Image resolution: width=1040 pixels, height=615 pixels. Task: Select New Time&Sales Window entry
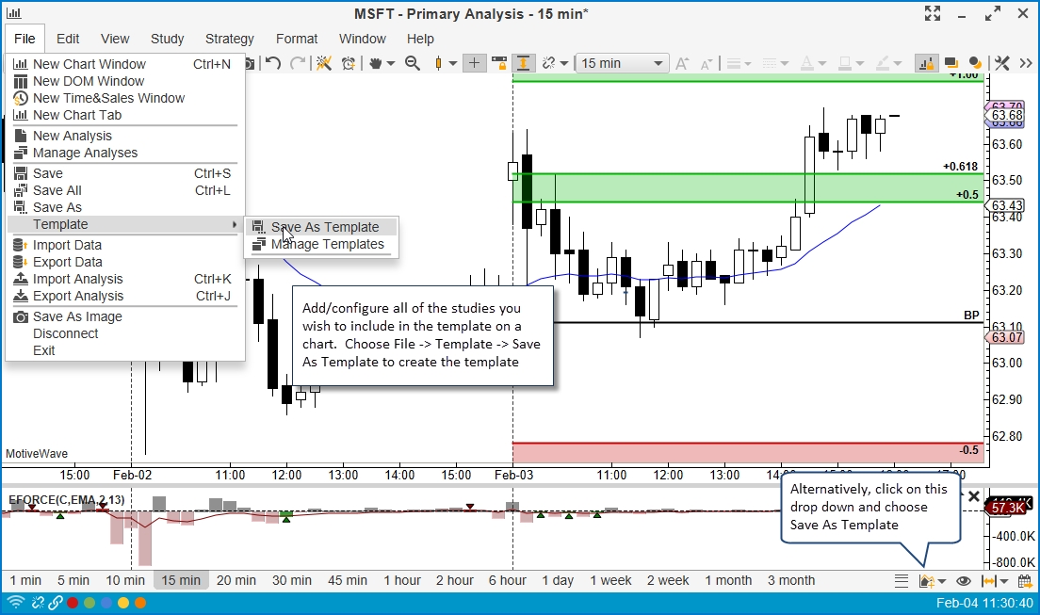coord(124,98)
